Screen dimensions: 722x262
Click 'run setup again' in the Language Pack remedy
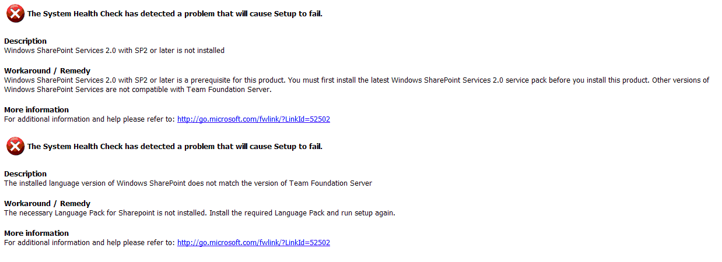(367, 213)
